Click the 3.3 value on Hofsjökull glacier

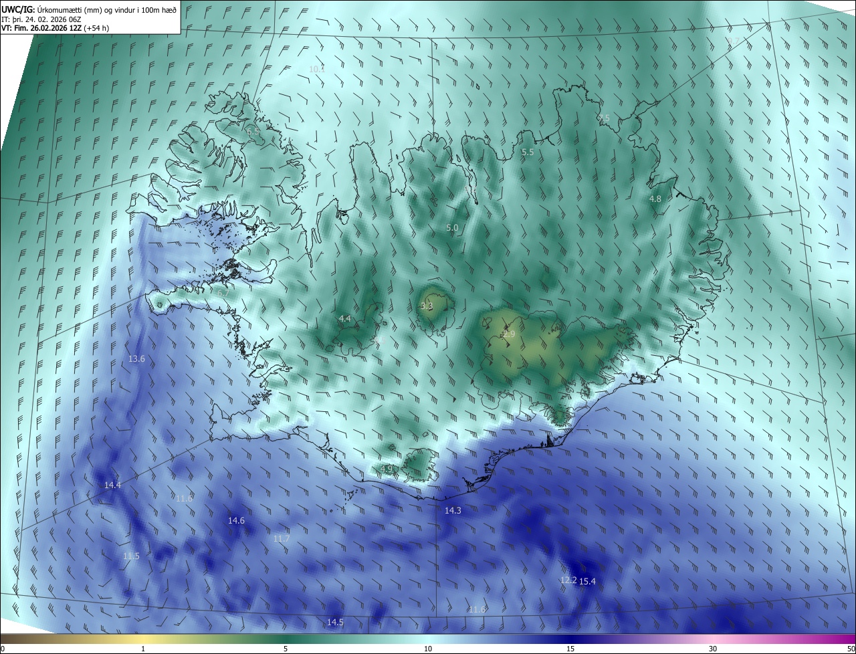(427, 306)
